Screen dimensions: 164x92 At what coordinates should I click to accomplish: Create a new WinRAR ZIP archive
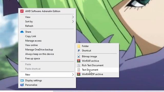(97, 74)
